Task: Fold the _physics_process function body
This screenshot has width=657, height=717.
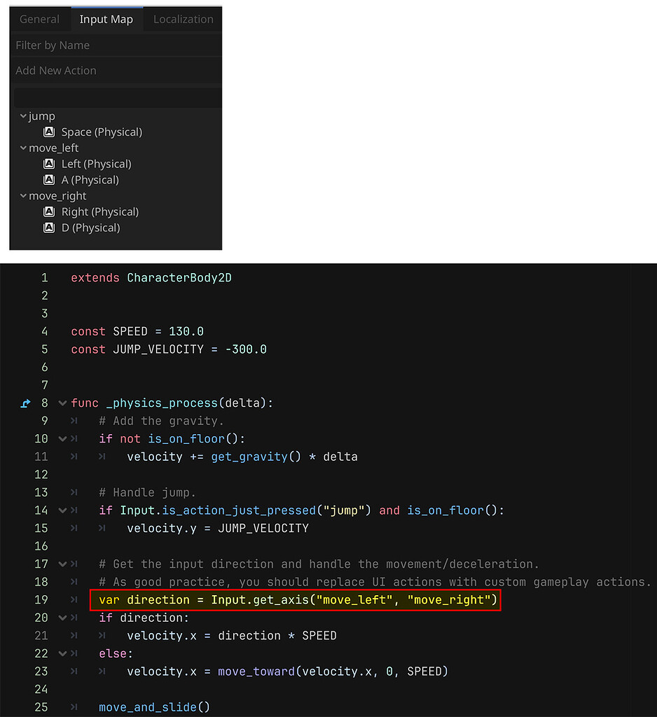Action: coord(62,403)
